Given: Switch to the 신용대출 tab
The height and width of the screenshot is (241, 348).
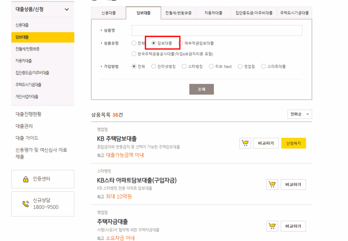Looking at the screenshot, I should pos(108,13).
